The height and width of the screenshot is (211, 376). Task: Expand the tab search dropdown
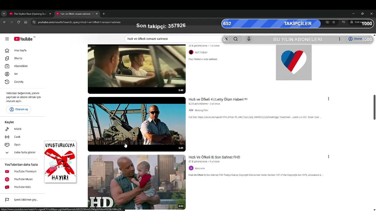[4, 14]
